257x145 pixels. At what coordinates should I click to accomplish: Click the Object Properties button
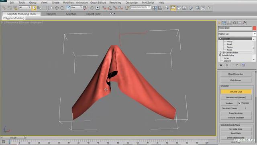click(x=236, y=74)
